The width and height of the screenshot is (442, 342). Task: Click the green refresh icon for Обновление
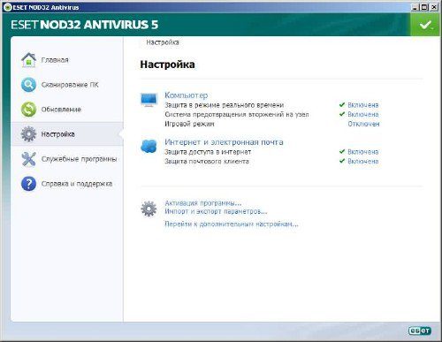(28, 110)
